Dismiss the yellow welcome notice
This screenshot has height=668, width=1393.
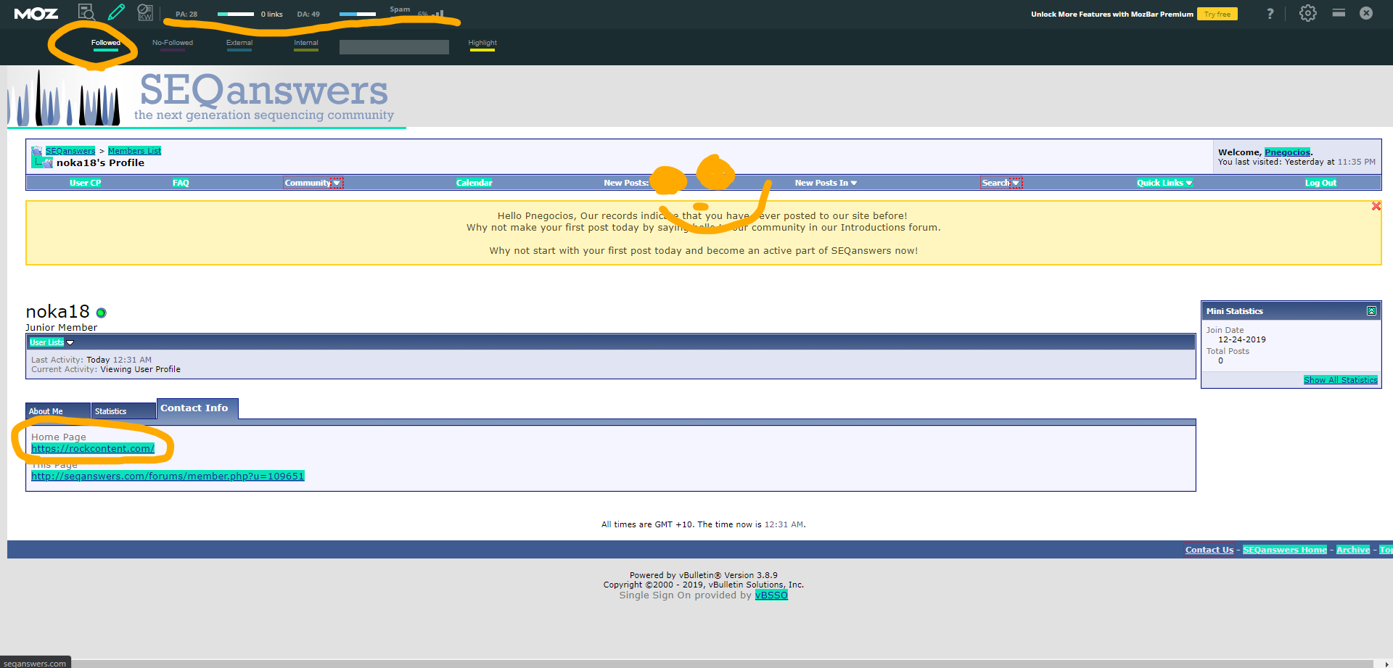[1376, 206]
